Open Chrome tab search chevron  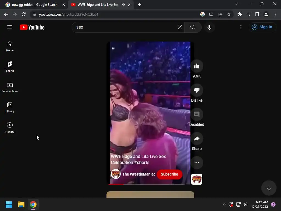click(237, 4)
